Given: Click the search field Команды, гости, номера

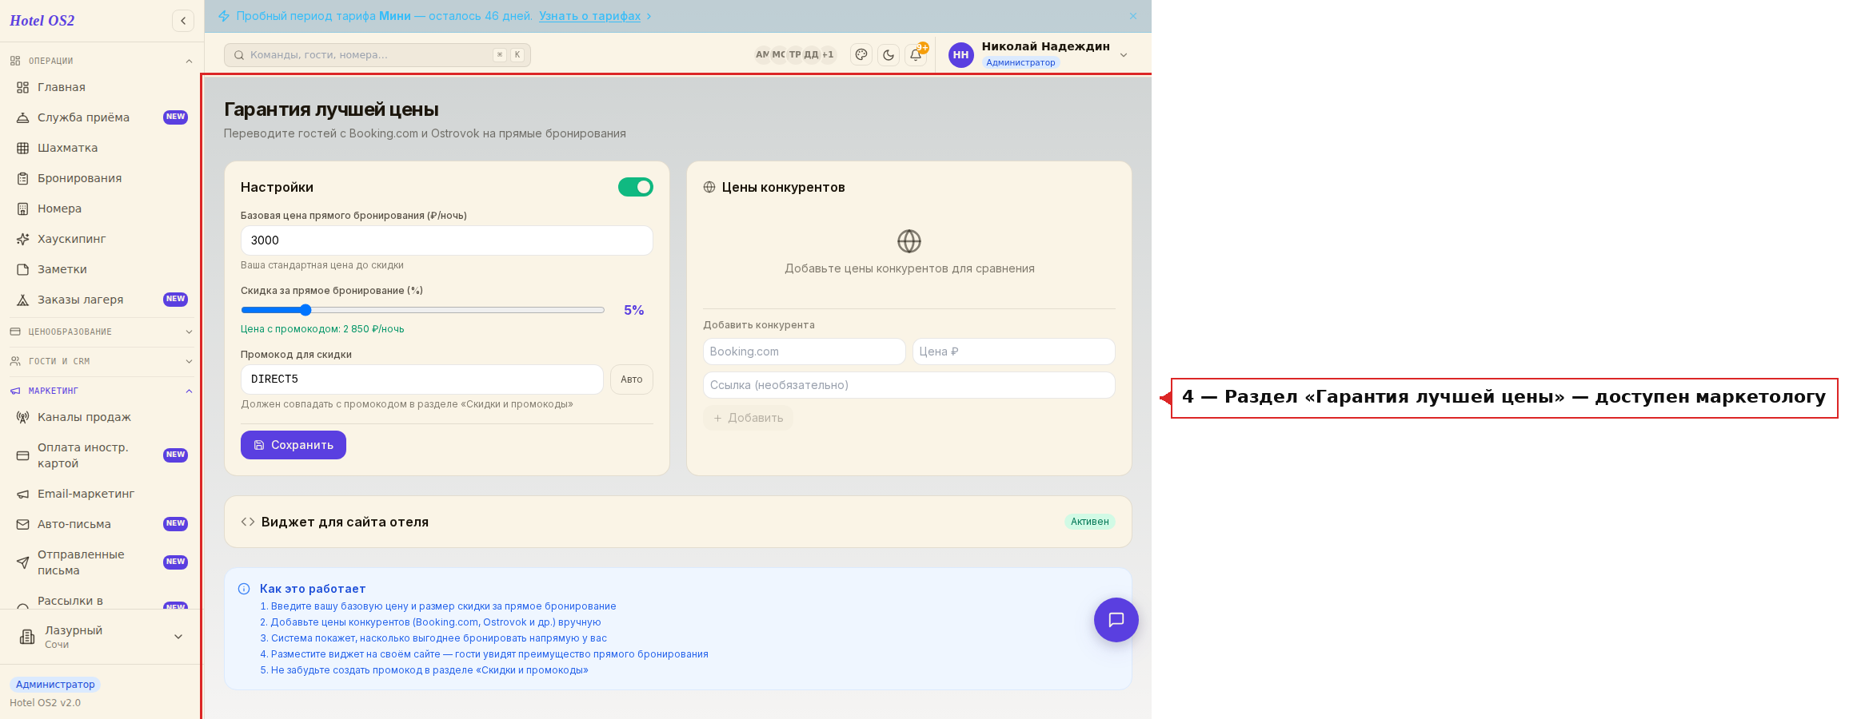Looking at the screenshot, I should click(x=377, y=55).
